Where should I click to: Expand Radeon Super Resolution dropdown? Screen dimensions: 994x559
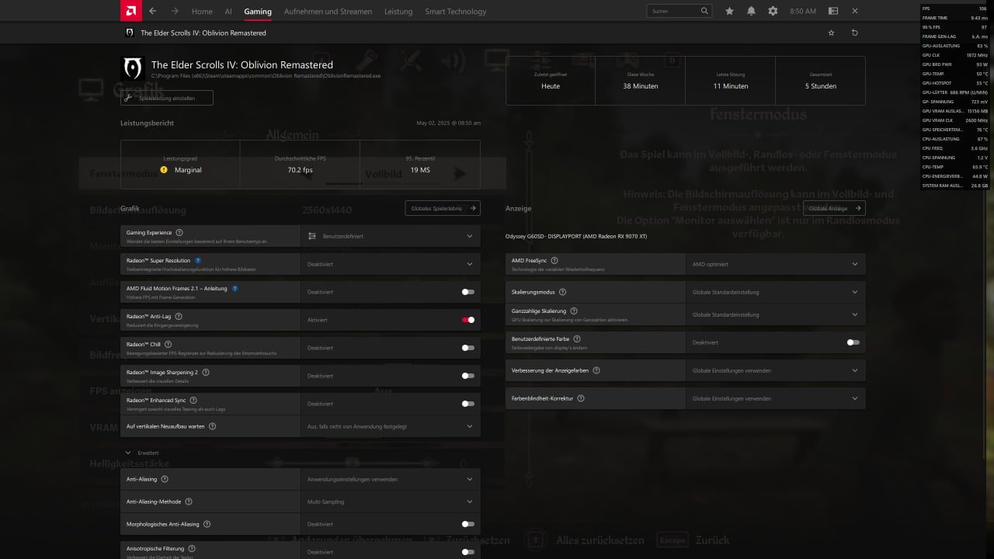[390, 264]
